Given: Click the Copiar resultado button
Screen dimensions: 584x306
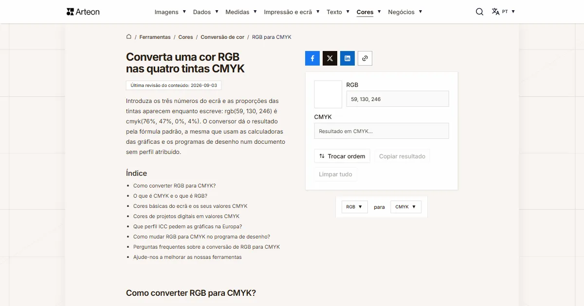Looking at the screenshot, I should pyautogui.click(x=402, y=156).
